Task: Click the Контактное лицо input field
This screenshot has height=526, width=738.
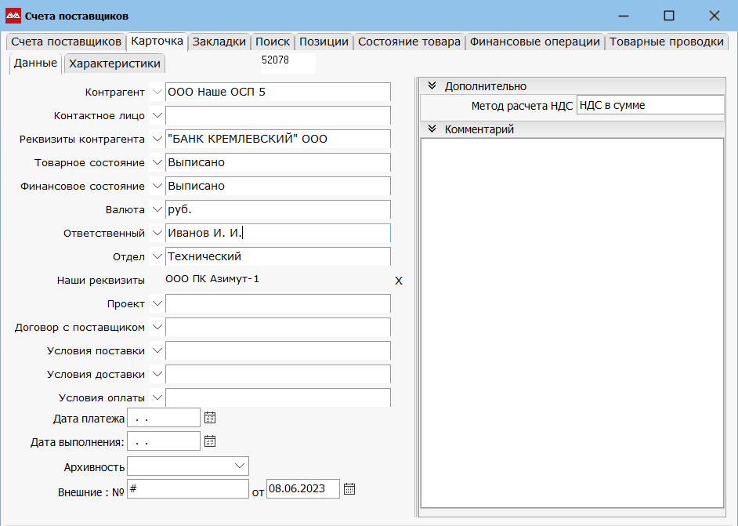Action: [277, 116]
